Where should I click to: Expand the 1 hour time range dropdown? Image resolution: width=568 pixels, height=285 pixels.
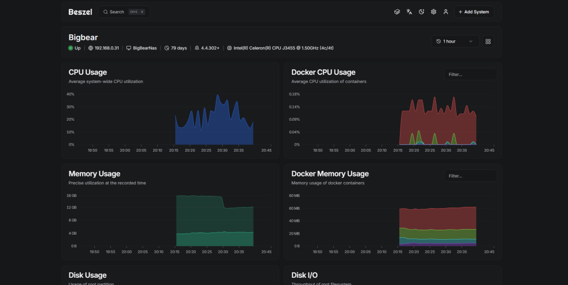(x=455, y=42)
